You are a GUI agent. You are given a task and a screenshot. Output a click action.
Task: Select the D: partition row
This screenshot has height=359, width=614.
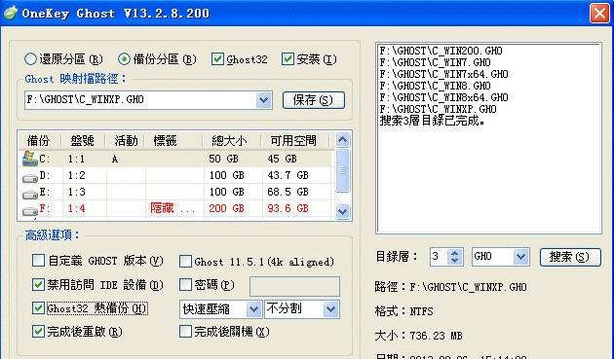pyautogui.click(x=176, y=175)
